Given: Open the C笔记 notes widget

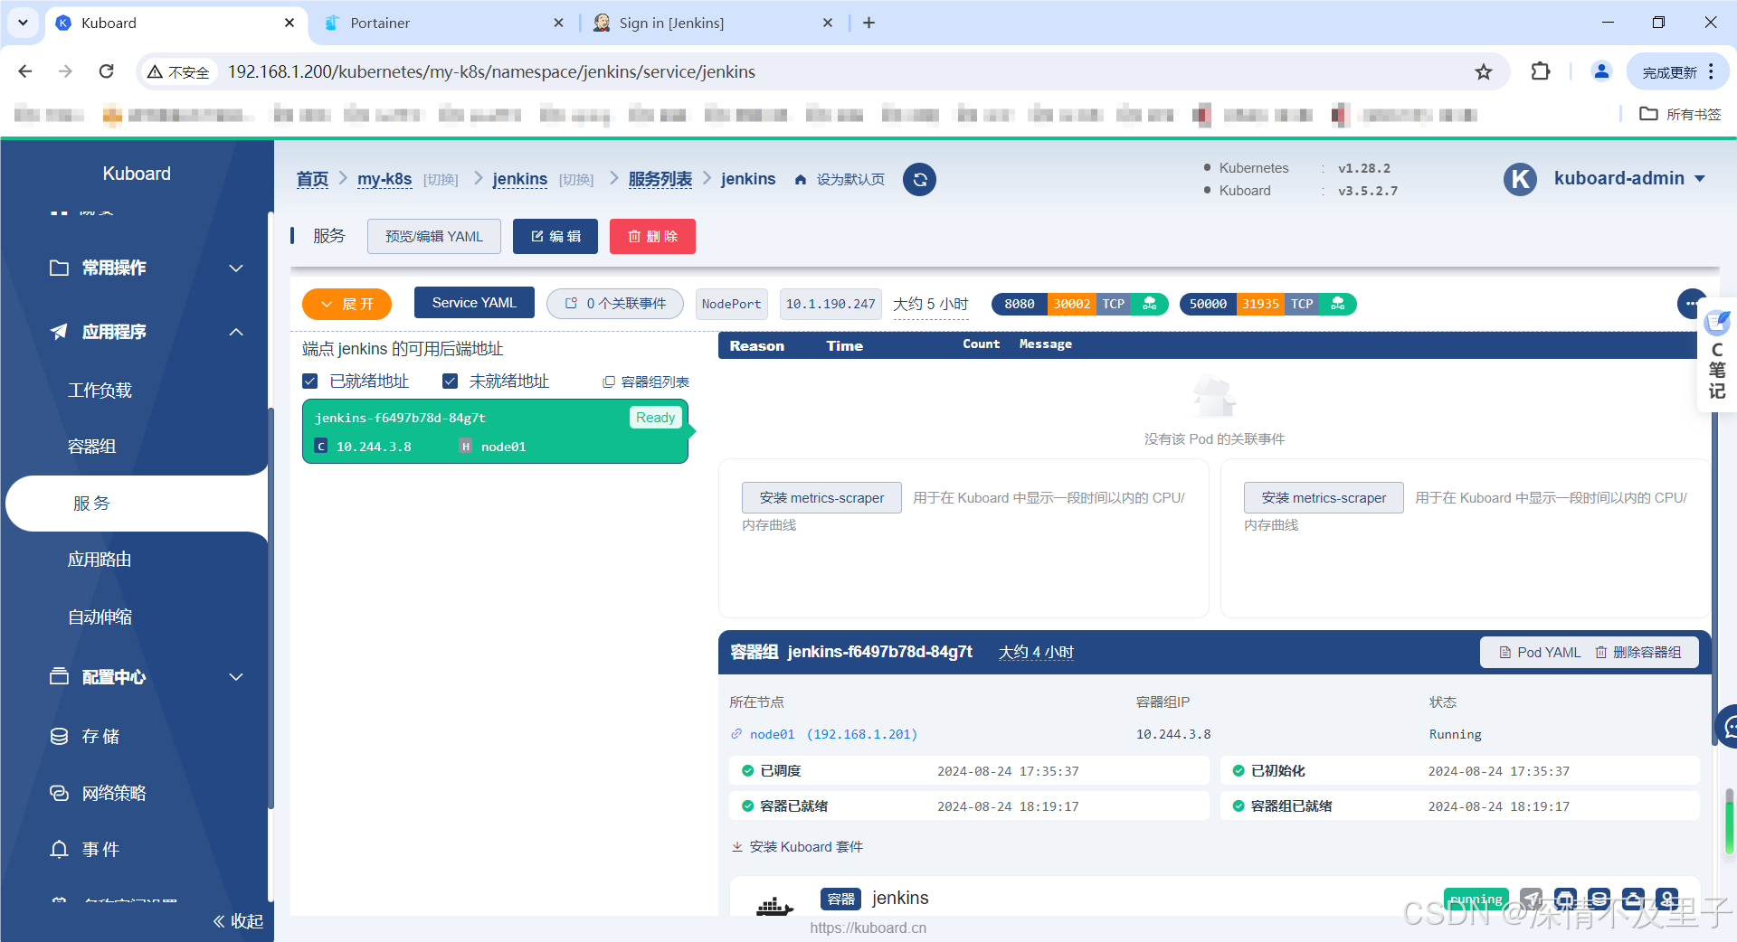Looking at the screenshot, I should (1717, 354).
